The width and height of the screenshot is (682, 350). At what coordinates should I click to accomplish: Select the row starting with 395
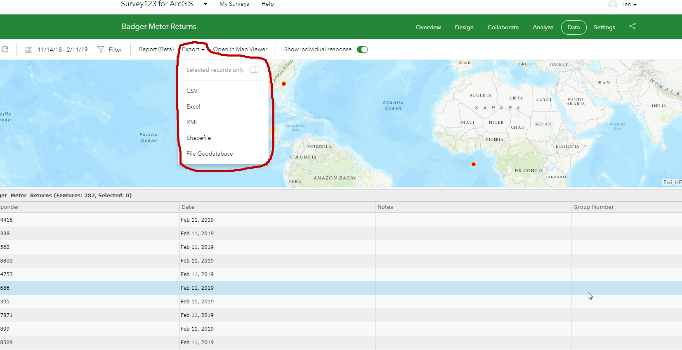(x=341, y=302)
